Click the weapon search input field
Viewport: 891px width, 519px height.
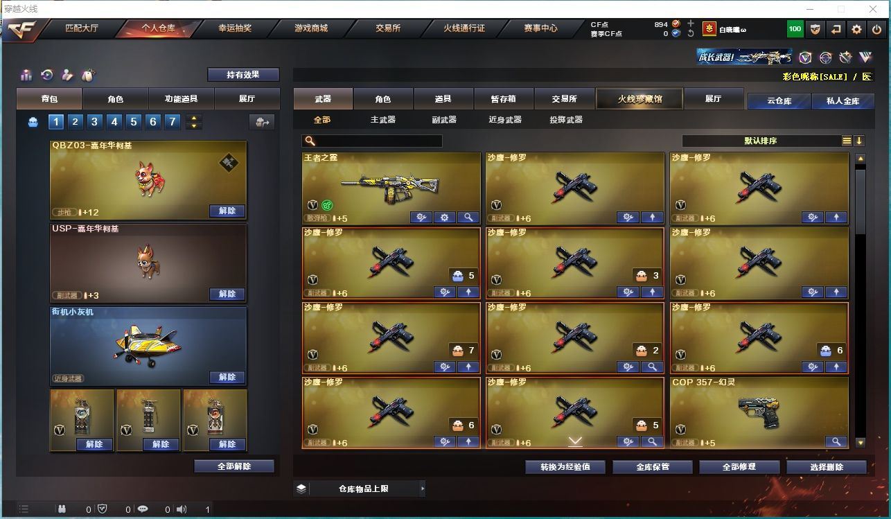(x=372, y=141)
